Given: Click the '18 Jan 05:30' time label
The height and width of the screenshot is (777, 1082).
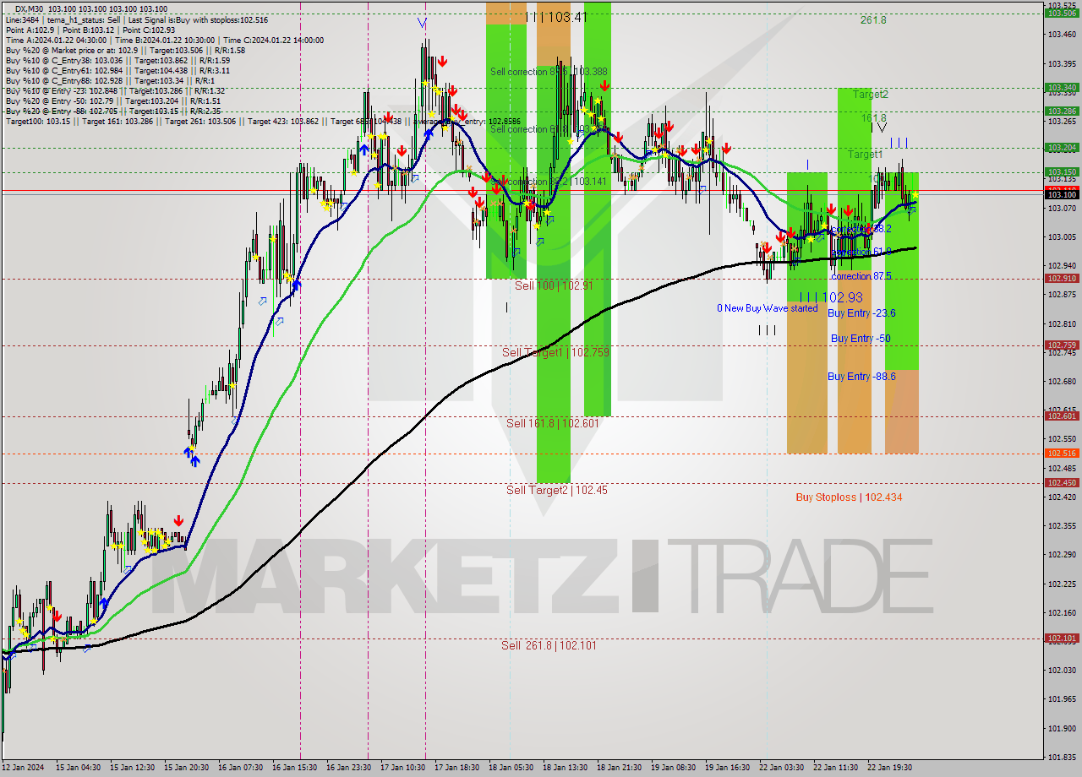Looking at the screenshot, I should (x=511, y=768).
